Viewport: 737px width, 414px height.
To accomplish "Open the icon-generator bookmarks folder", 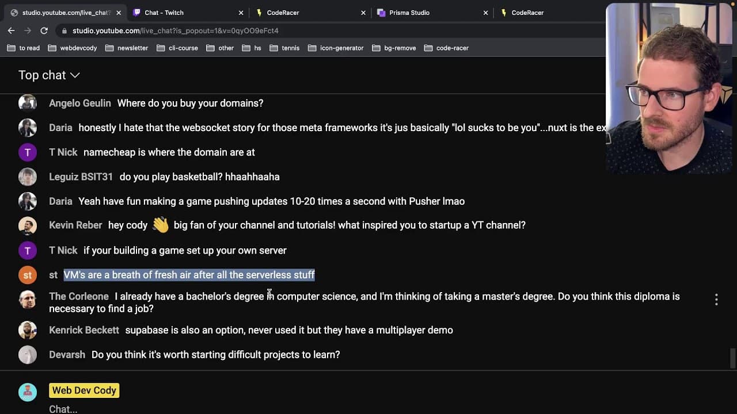I will pyautogui.click(x=336, y=48).
